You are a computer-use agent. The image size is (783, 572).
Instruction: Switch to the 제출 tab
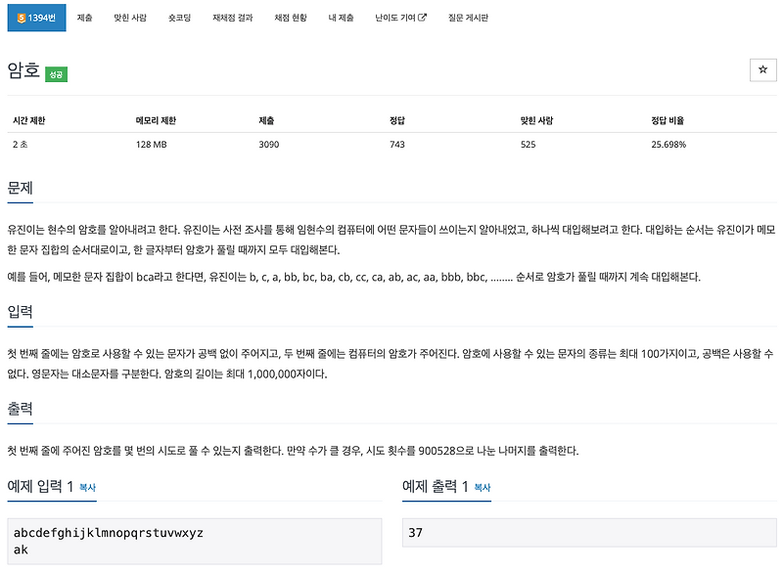(x=85, y=18)
